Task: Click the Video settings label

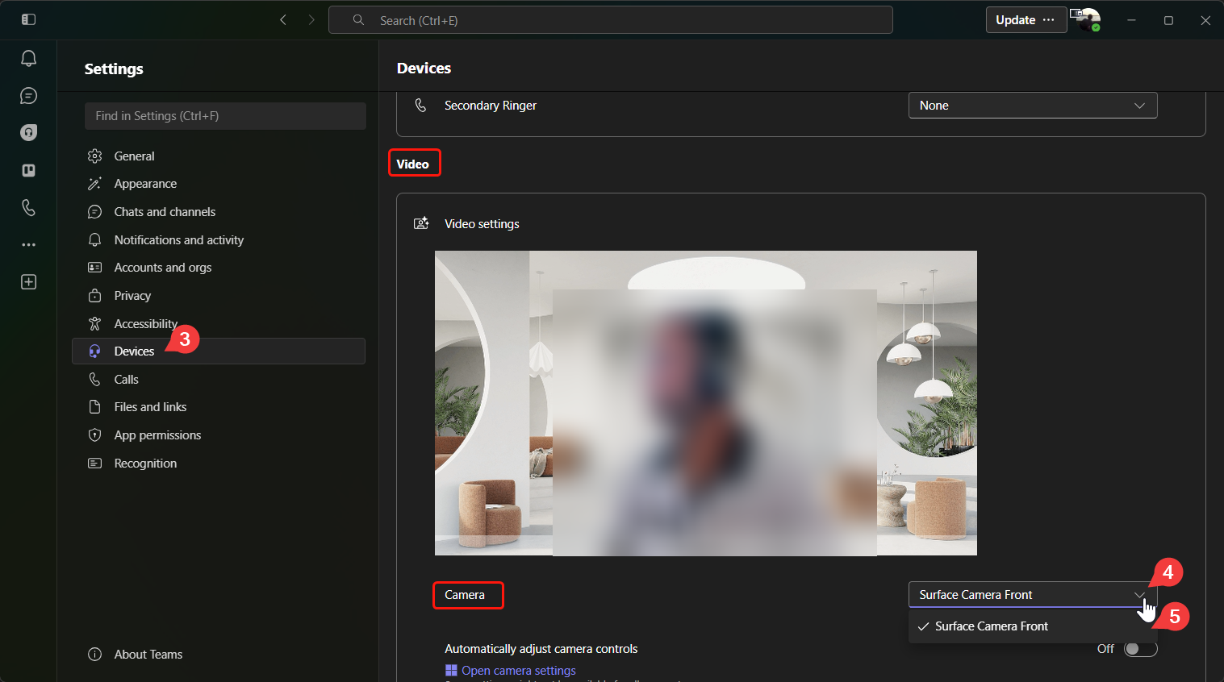Action: click(482, 224)
